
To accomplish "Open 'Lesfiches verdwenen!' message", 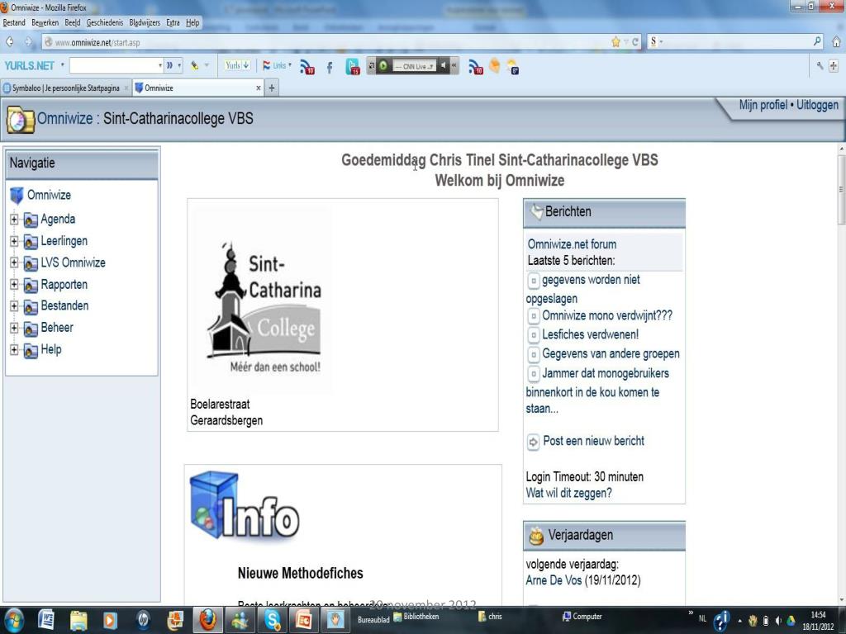I will (590, 334).
